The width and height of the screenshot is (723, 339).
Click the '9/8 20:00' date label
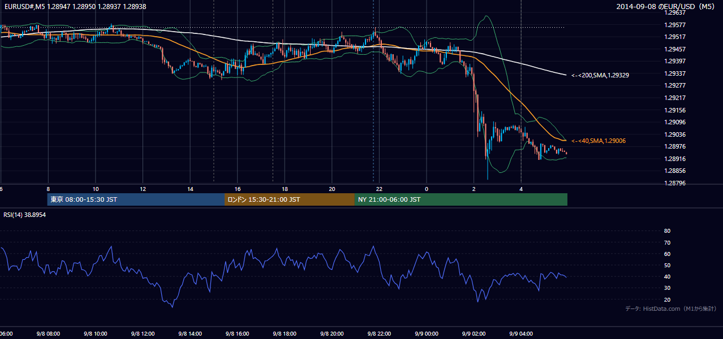(332, 334)
